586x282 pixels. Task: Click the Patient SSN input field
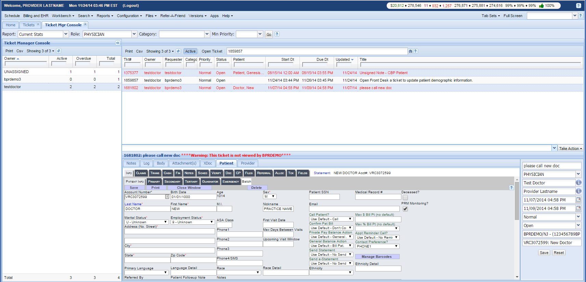point(324,197)
